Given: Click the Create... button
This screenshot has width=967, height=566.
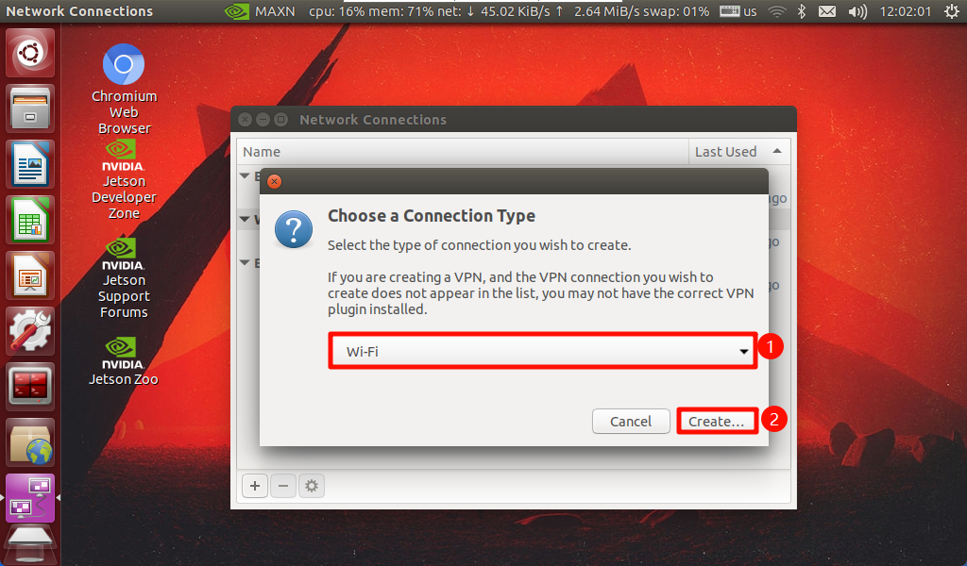Looking at the screenshot, I should point(717,422).
